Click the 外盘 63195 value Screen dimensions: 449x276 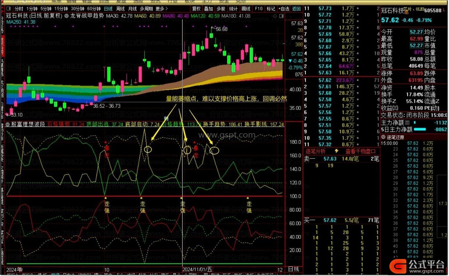click(416, 80)
